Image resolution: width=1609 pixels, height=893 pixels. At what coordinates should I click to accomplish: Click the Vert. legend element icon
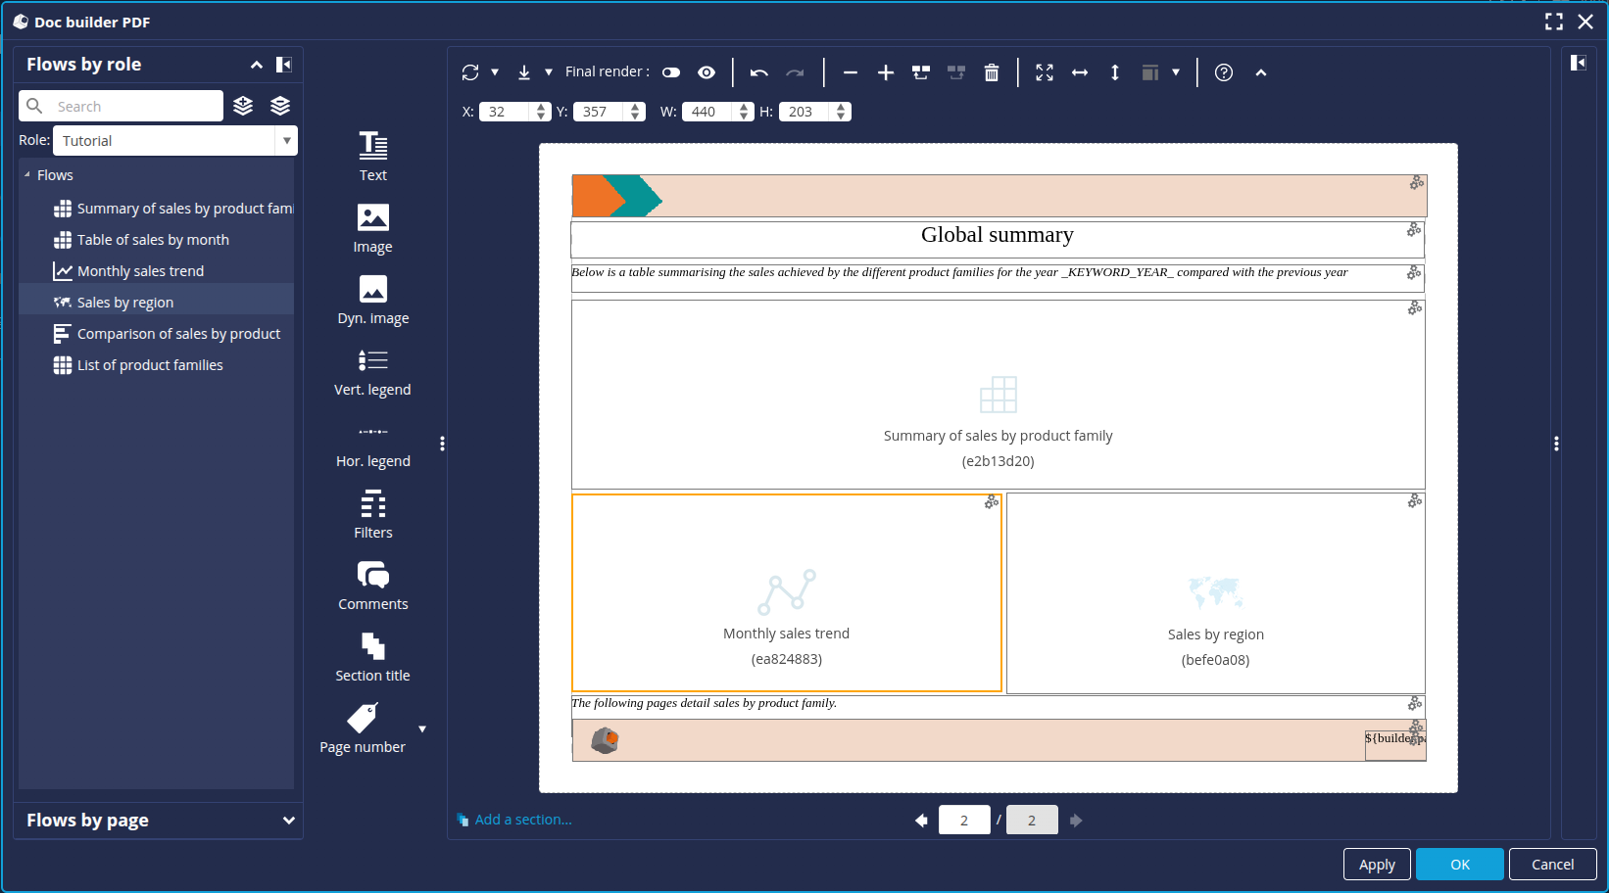click(x=372, y=361)
